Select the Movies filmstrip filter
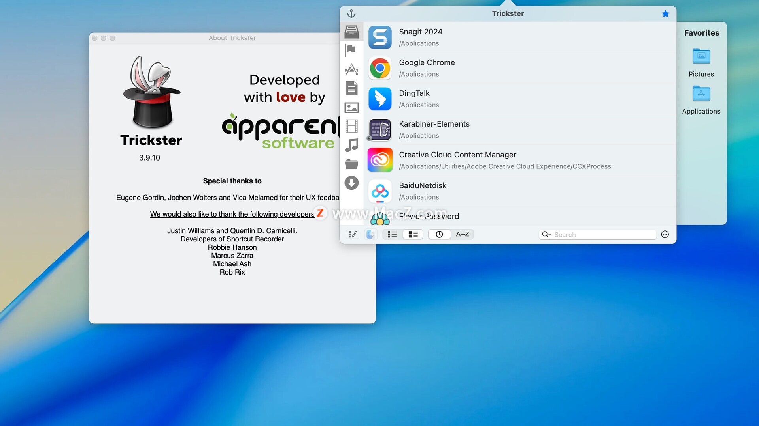This screenshot has width=759, height=426. [x=351, y=126]
